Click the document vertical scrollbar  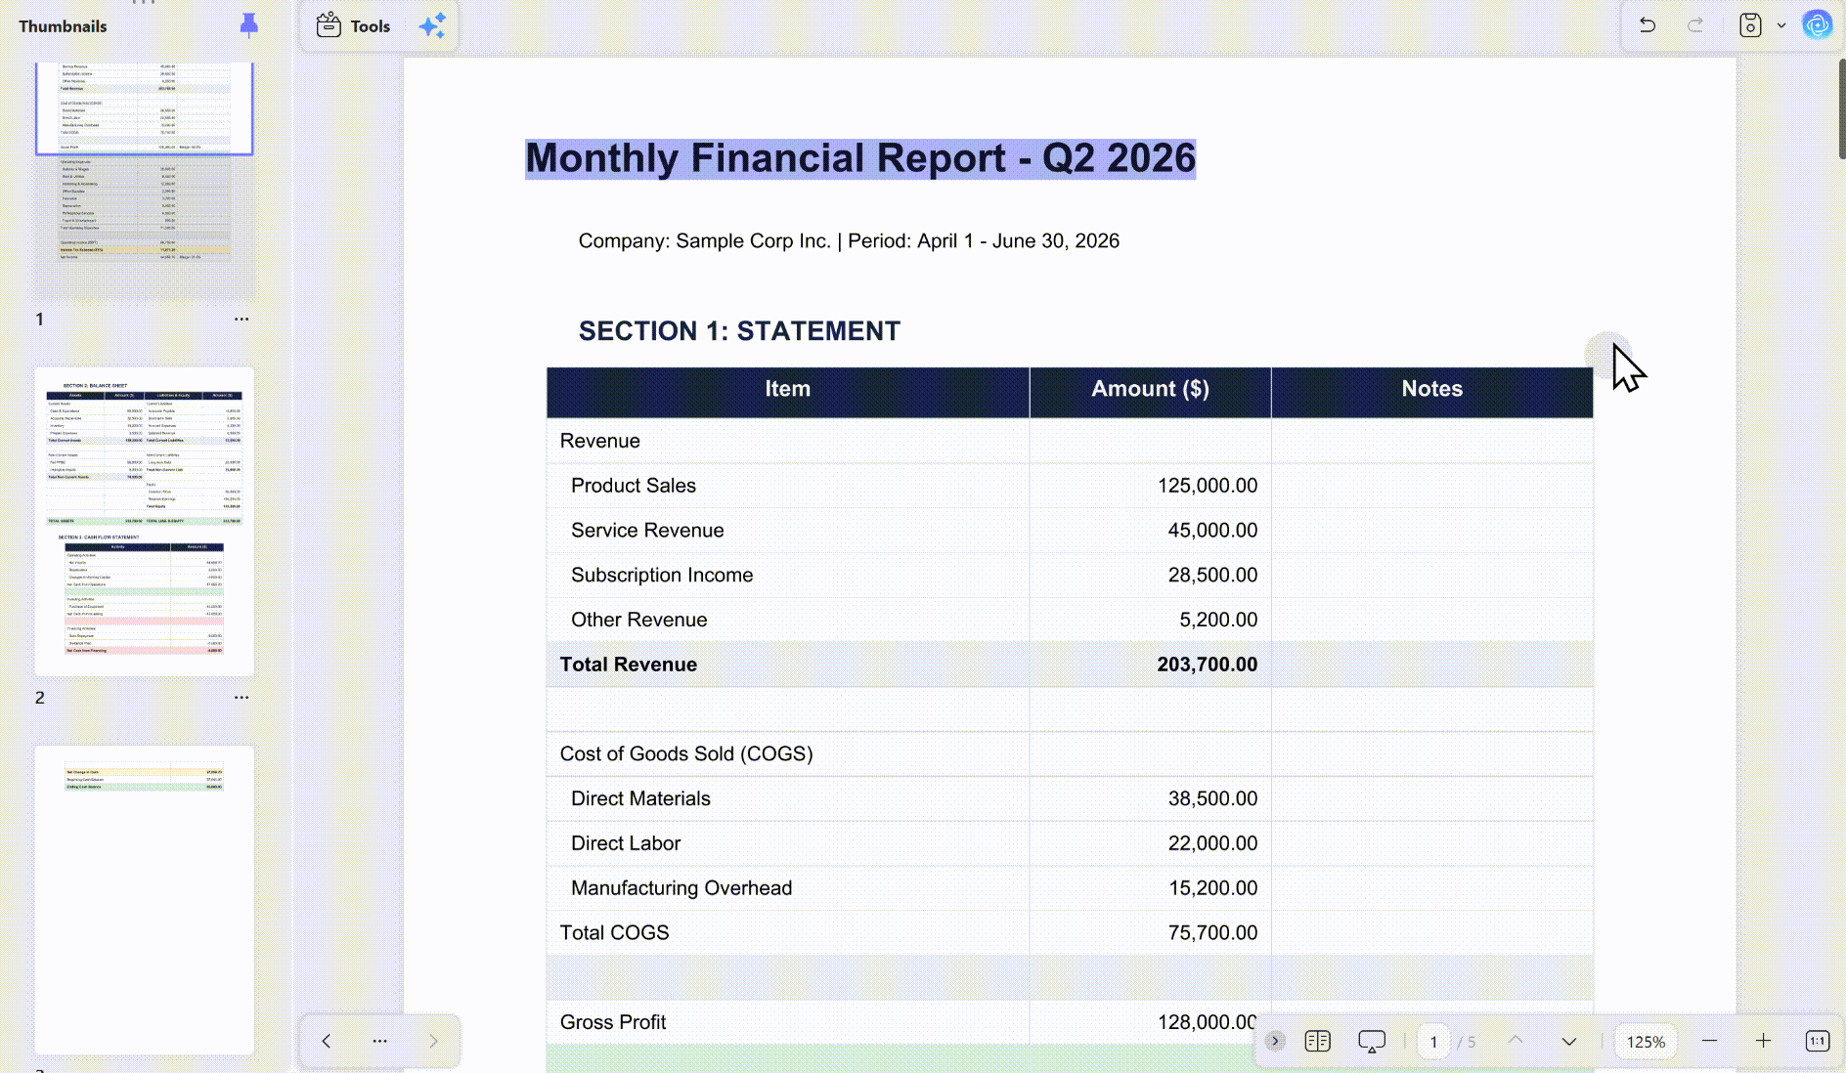click(1842, 108)
